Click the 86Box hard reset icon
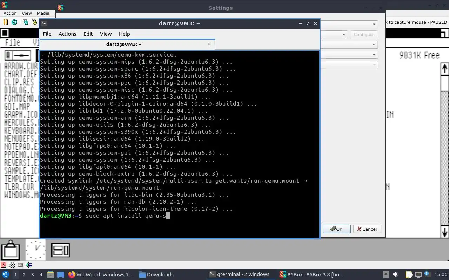This screenshot has width=449, height=280. click(x=14, y=22)
